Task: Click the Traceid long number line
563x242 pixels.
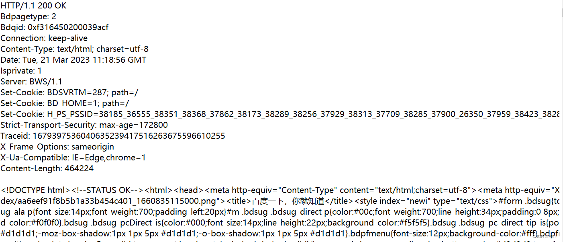Action: (113, 136)
